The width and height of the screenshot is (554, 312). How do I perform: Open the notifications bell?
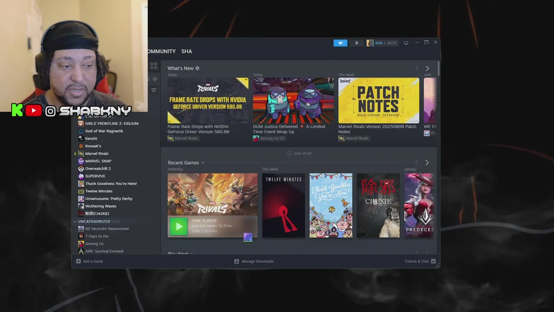pyautogui.click(x=357, y=43)
